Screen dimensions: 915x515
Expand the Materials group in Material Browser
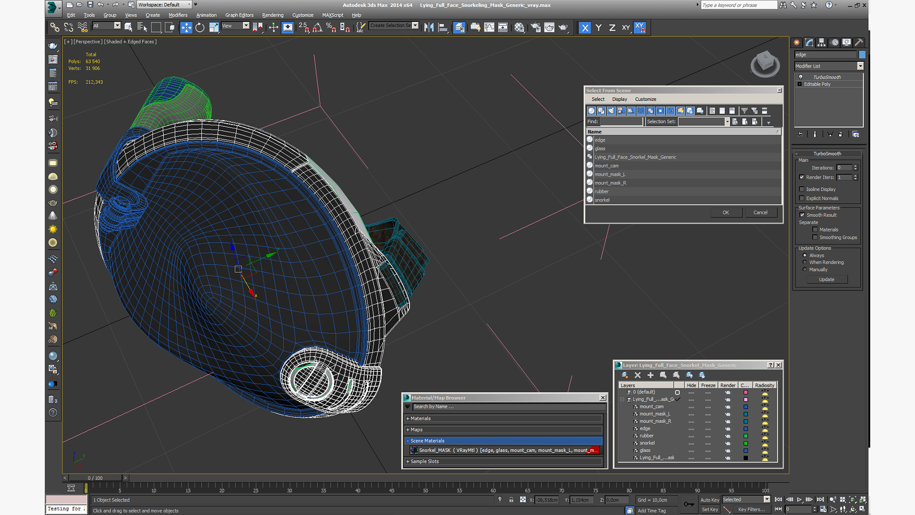(x=504, y=419)
